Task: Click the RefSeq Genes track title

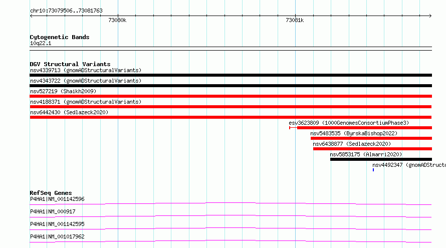Action: tap(51, 193)
